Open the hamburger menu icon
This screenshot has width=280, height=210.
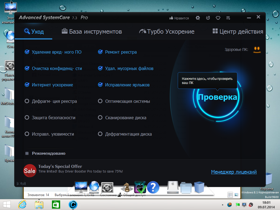[x=228, y=18]
